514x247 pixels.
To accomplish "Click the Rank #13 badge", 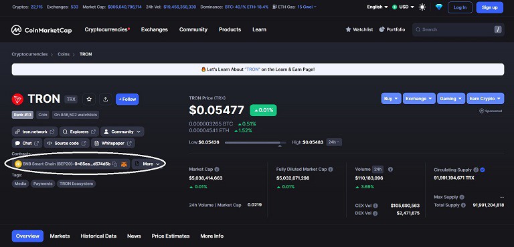I will pos(23,115).
